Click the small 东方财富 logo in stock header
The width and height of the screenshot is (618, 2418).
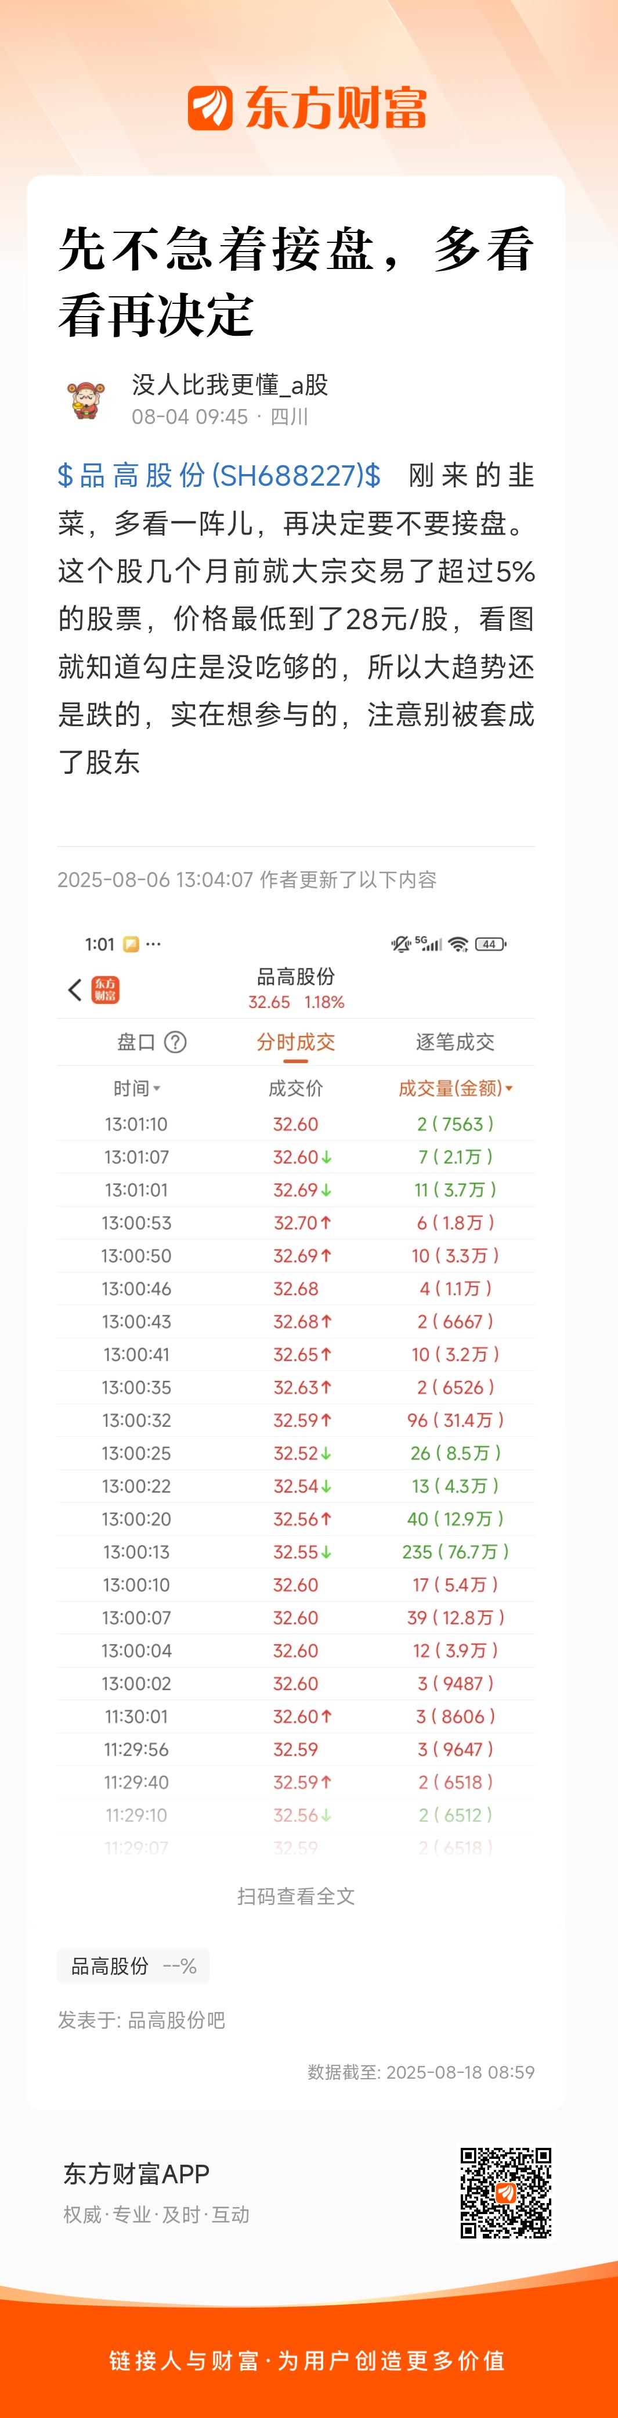105,989
